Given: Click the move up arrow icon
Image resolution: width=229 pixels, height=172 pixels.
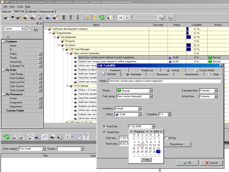Looking at the screenshot, I should pyautogui.click(x=71, y=17).
